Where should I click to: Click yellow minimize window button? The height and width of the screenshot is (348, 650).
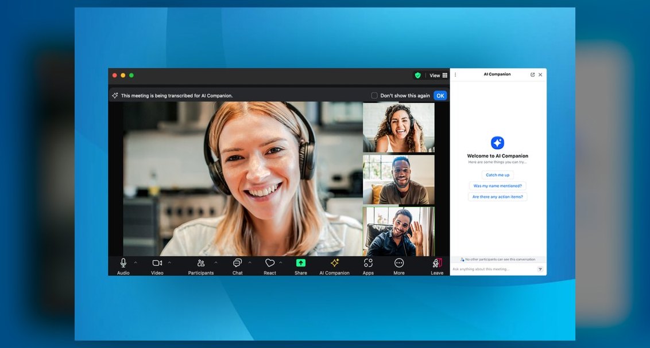pyautogui.click(x=123, y=75)
